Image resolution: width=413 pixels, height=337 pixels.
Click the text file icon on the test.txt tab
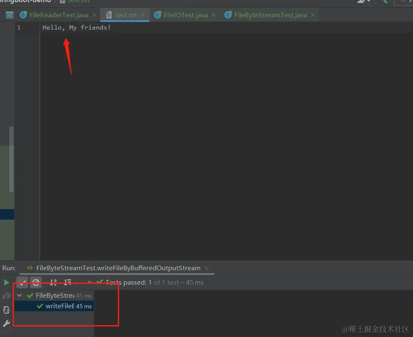point(109,15)
